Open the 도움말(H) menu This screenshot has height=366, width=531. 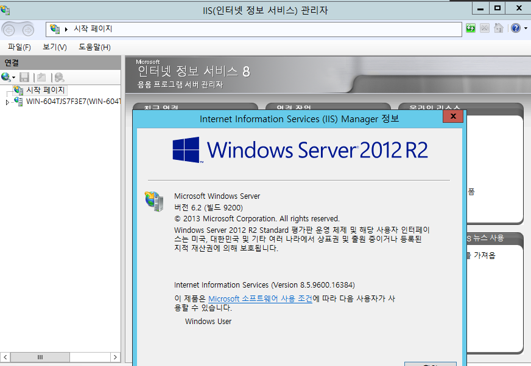[x=94, y=47]
